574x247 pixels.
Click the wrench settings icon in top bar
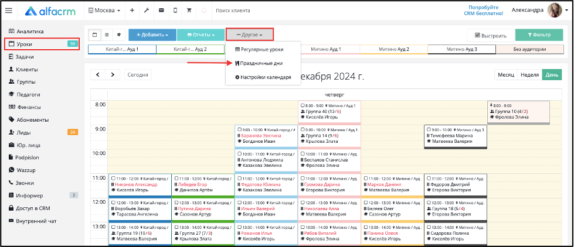click(147, 11)
